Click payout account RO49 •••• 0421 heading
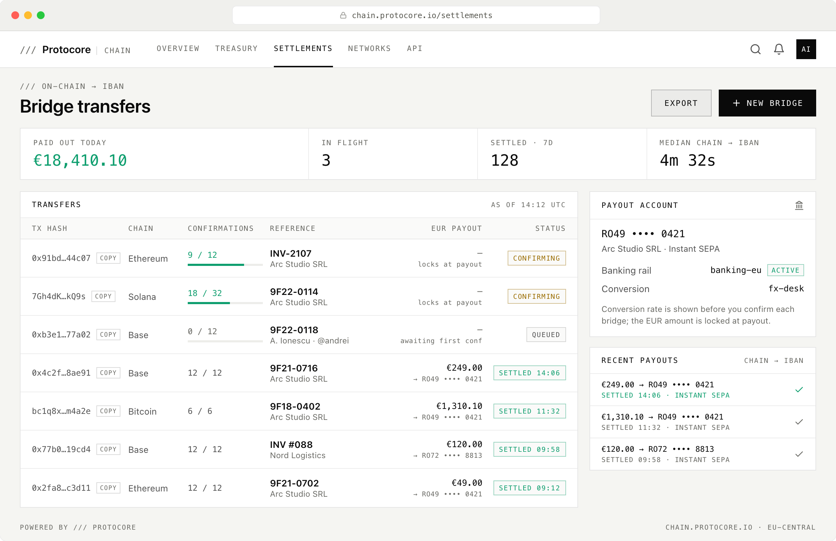The image size is (836, 541). point(643,234)
